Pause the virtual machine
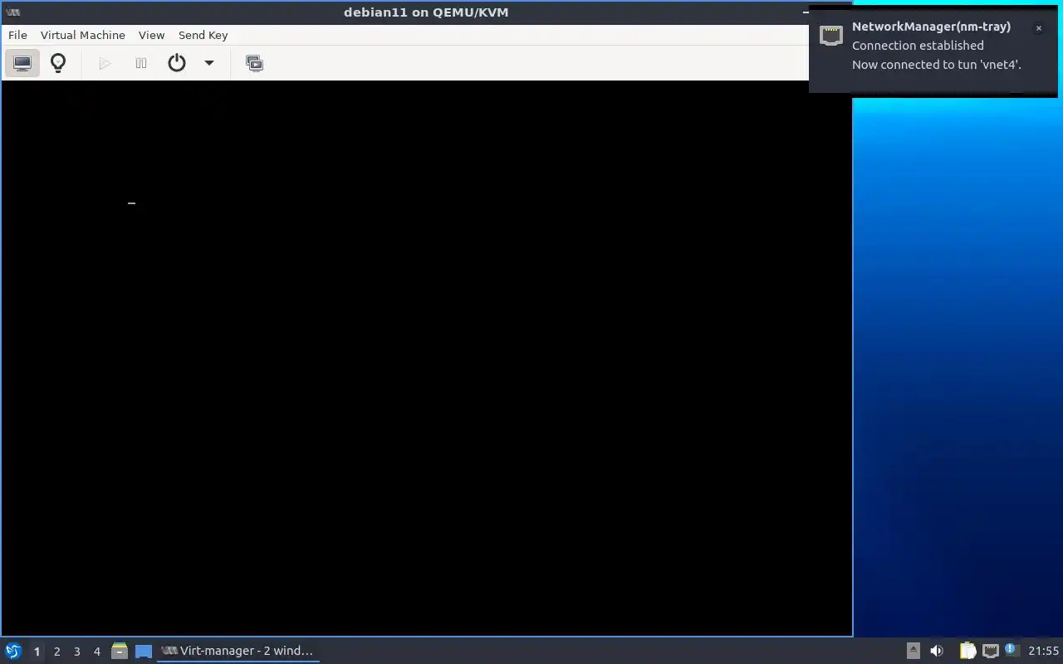 coord(141,63)
